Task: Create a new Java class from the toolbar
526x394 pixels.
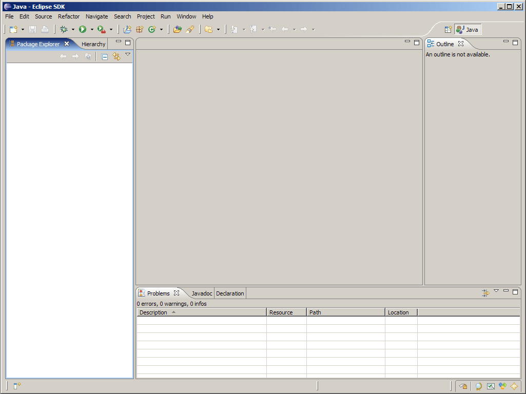Action: point(152,29)
